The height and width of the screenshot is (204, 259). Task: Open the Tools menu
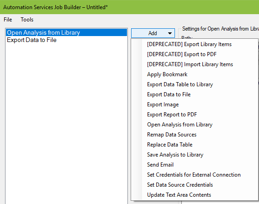tap(27, 20)
